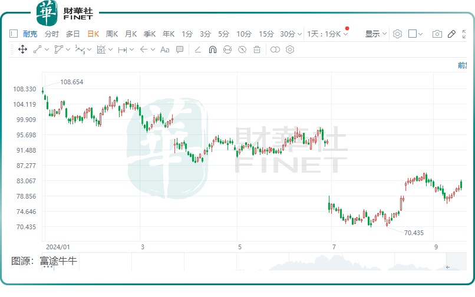Toggle hide drawings crossed-eye icon
This screenshot has width=475, height=297.
coord(242,49)
